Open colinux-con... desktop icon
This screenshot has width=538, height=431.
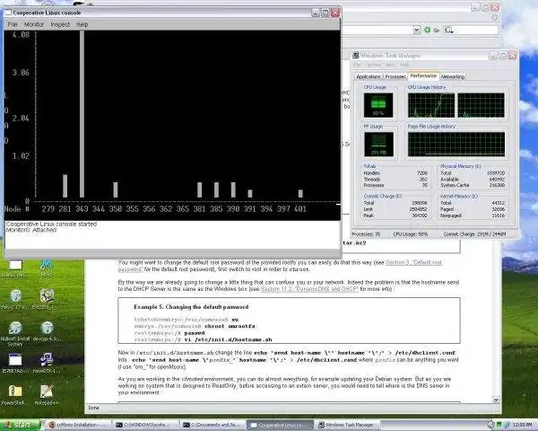[x=15, y=268]
